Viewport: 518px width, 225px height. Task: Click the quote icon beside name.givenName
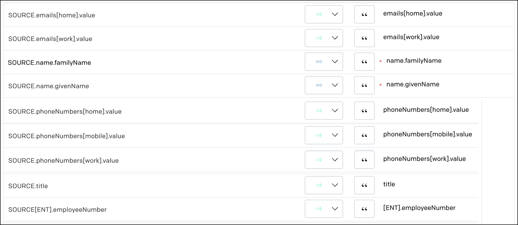[364, 85]
